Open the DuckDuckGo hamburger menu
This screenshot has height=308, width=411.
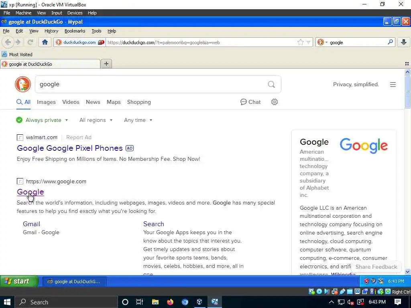(393, 85)
